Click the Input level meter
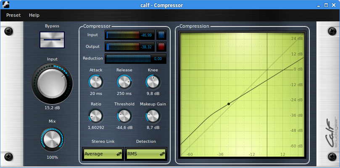 click(x=129, y=35)
